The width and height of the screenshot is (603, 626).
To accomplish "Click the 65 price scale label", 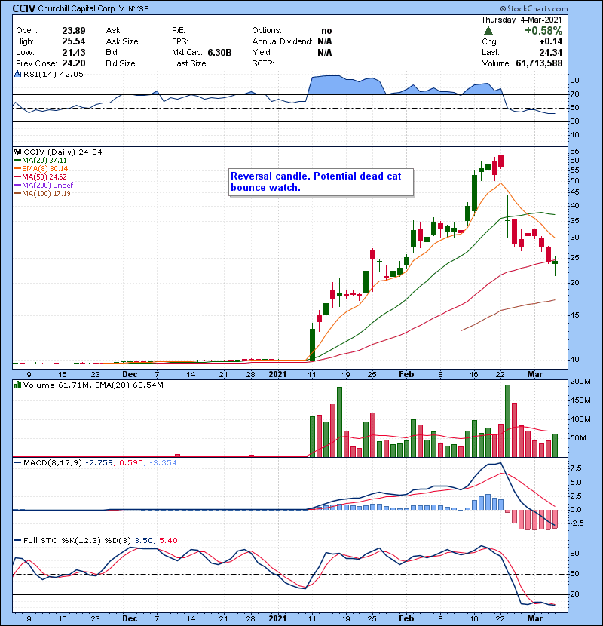I will 574,152.
